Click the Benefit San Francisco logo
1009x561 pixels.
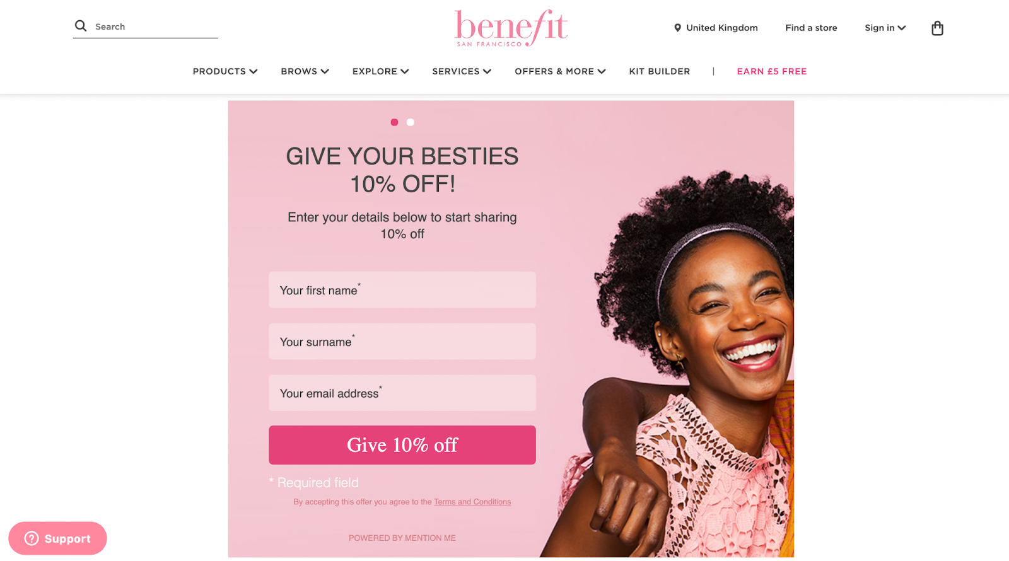click(x=511, y=28)
